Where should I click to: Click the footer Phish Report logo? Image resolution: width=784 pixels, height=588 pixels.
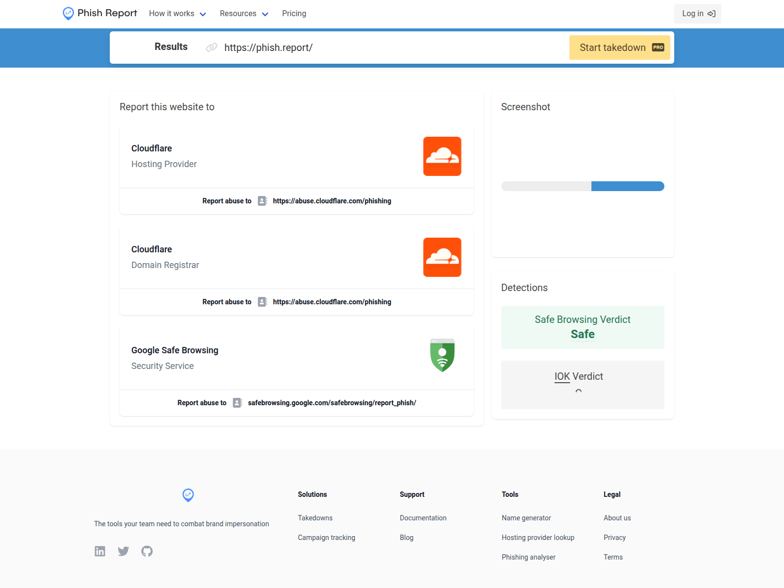pos(188,495)
